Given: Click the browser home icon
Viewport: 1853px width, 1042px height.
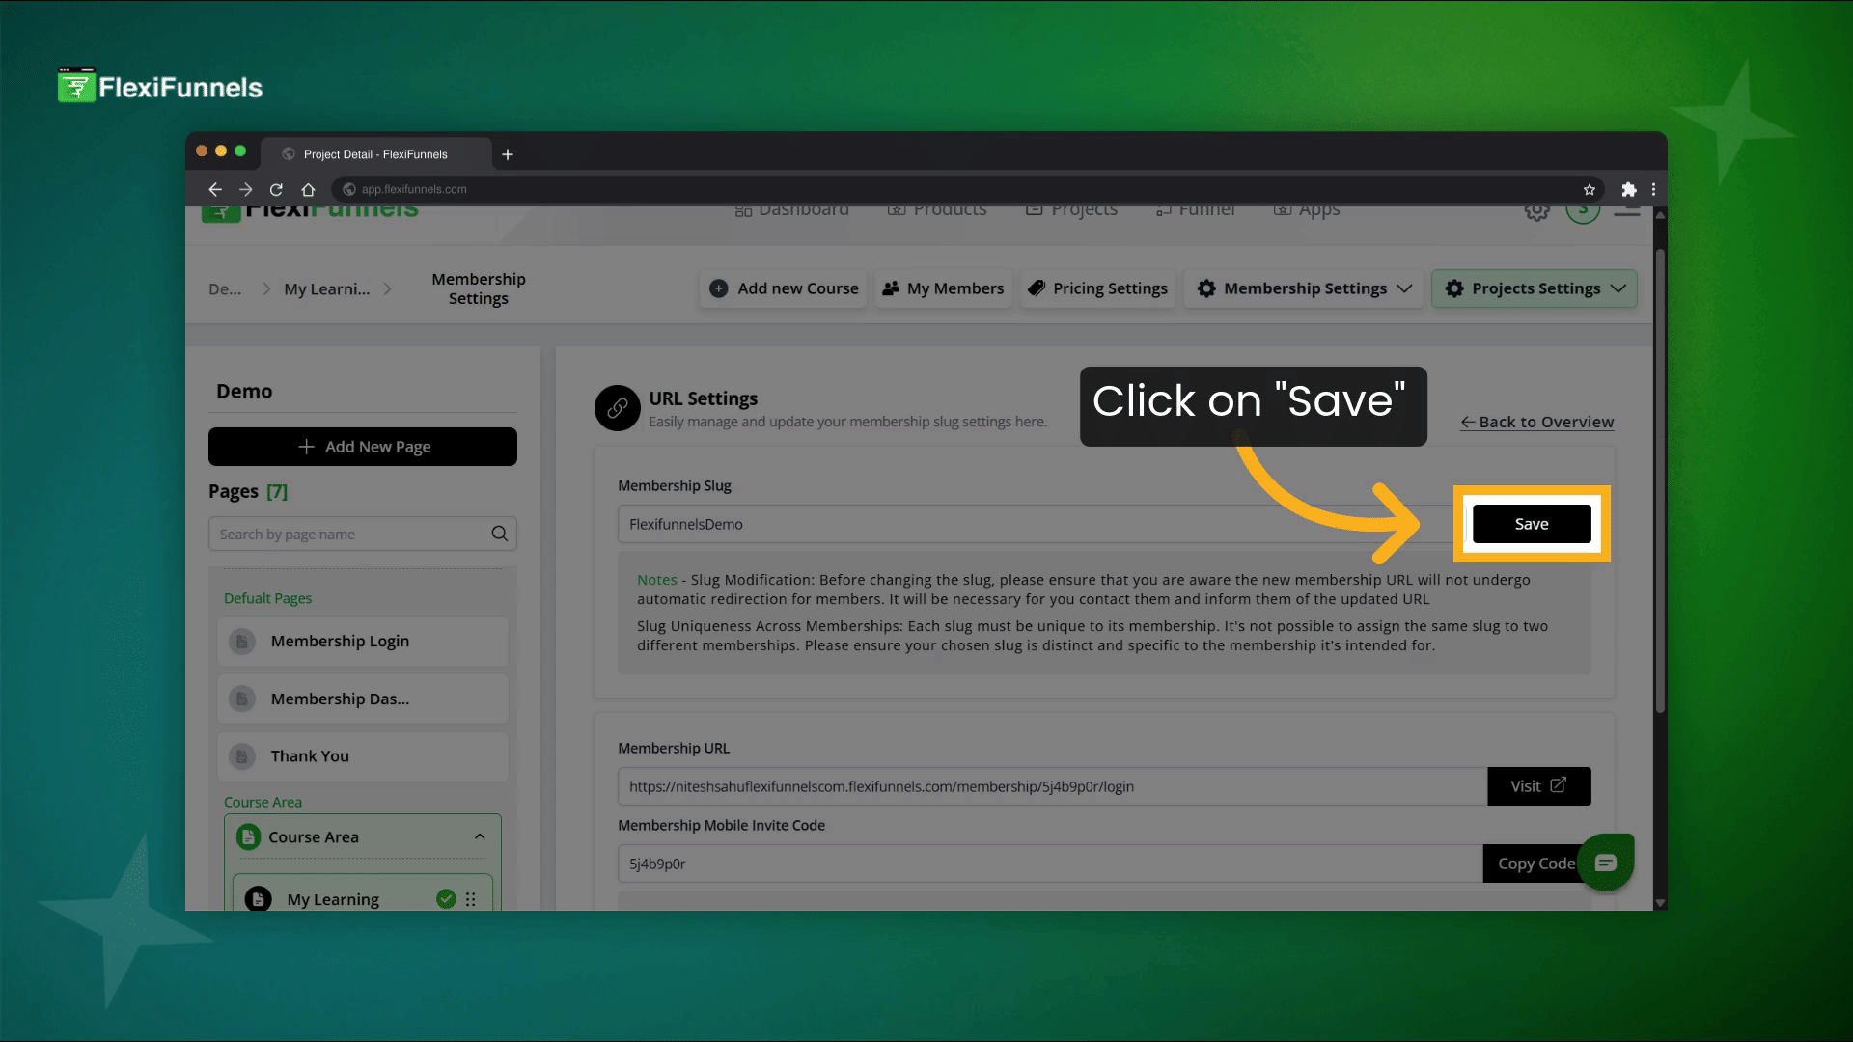Looking at the screenshot, I should point(308,190).
